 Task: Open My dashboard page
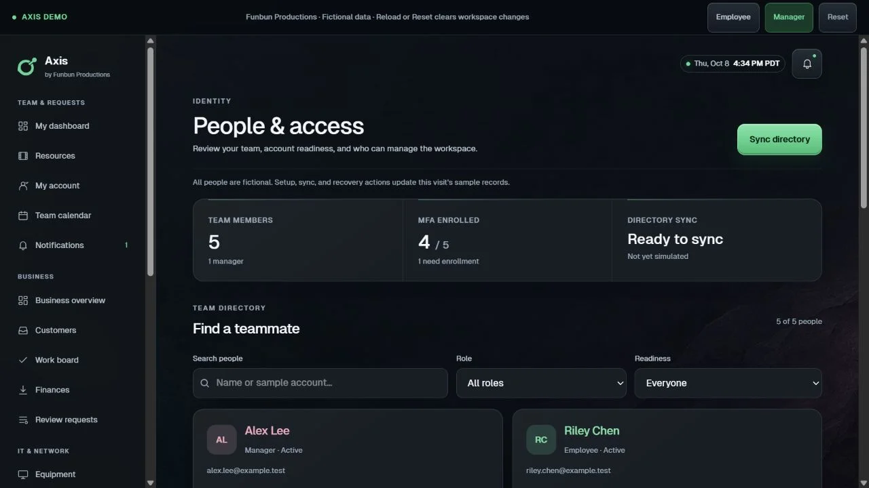click(73, 126)
